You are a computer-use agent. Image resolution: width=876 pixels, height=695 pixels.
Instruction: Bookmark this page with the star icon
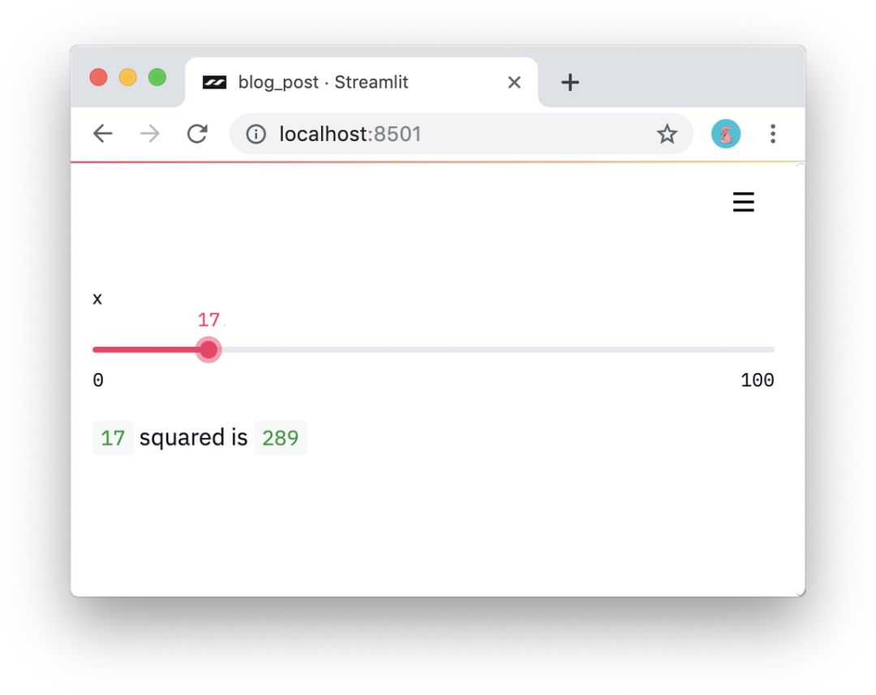667,134
